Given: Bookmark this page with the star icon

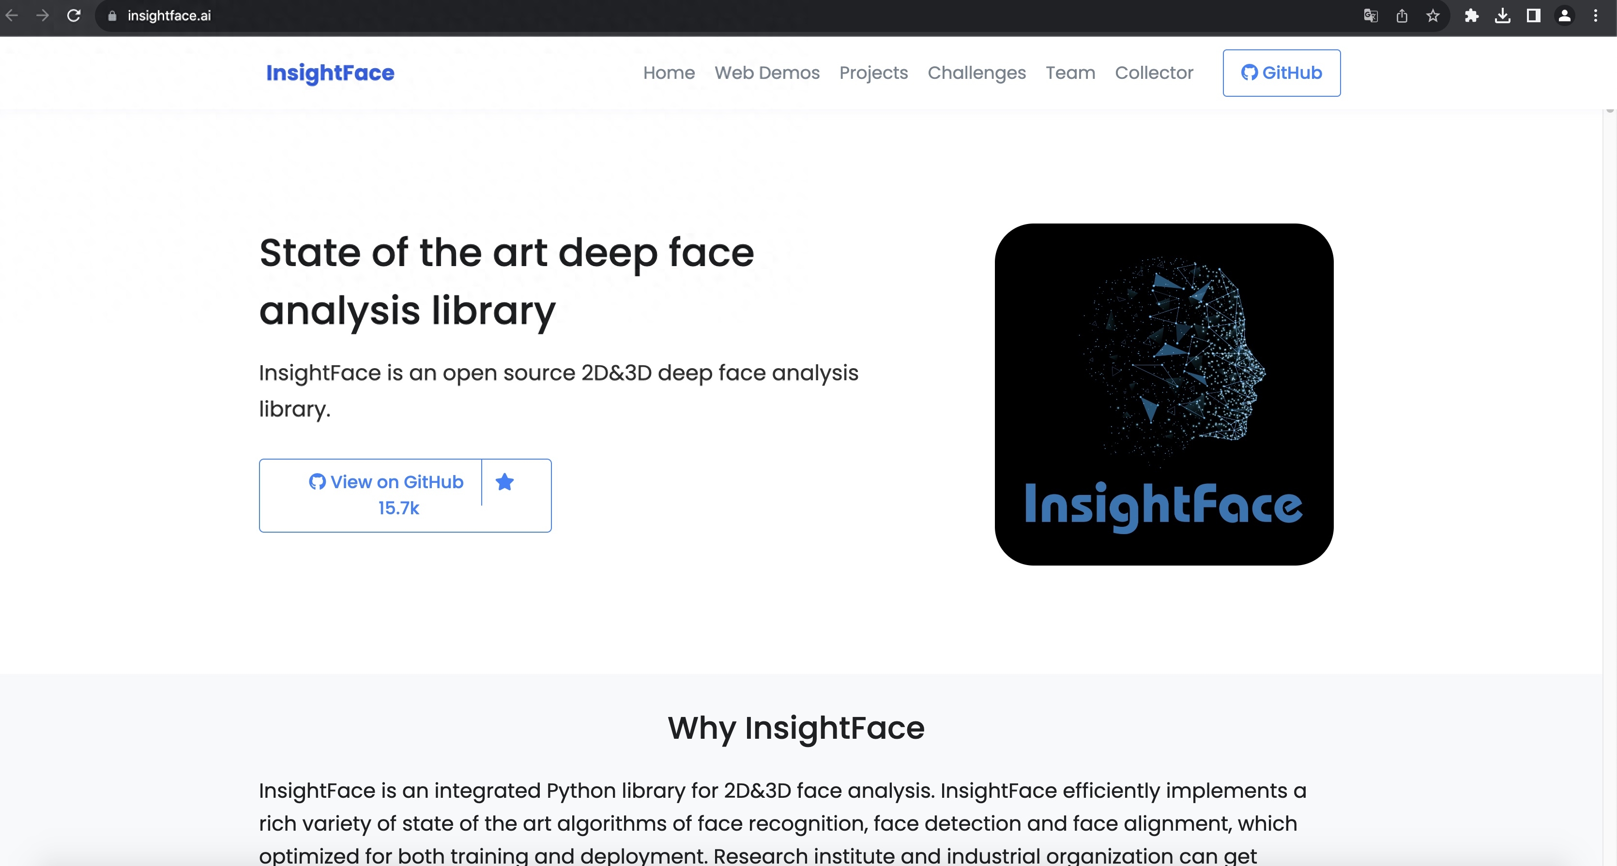Looking at the screenshot, I should click(x=1433, y=15).
